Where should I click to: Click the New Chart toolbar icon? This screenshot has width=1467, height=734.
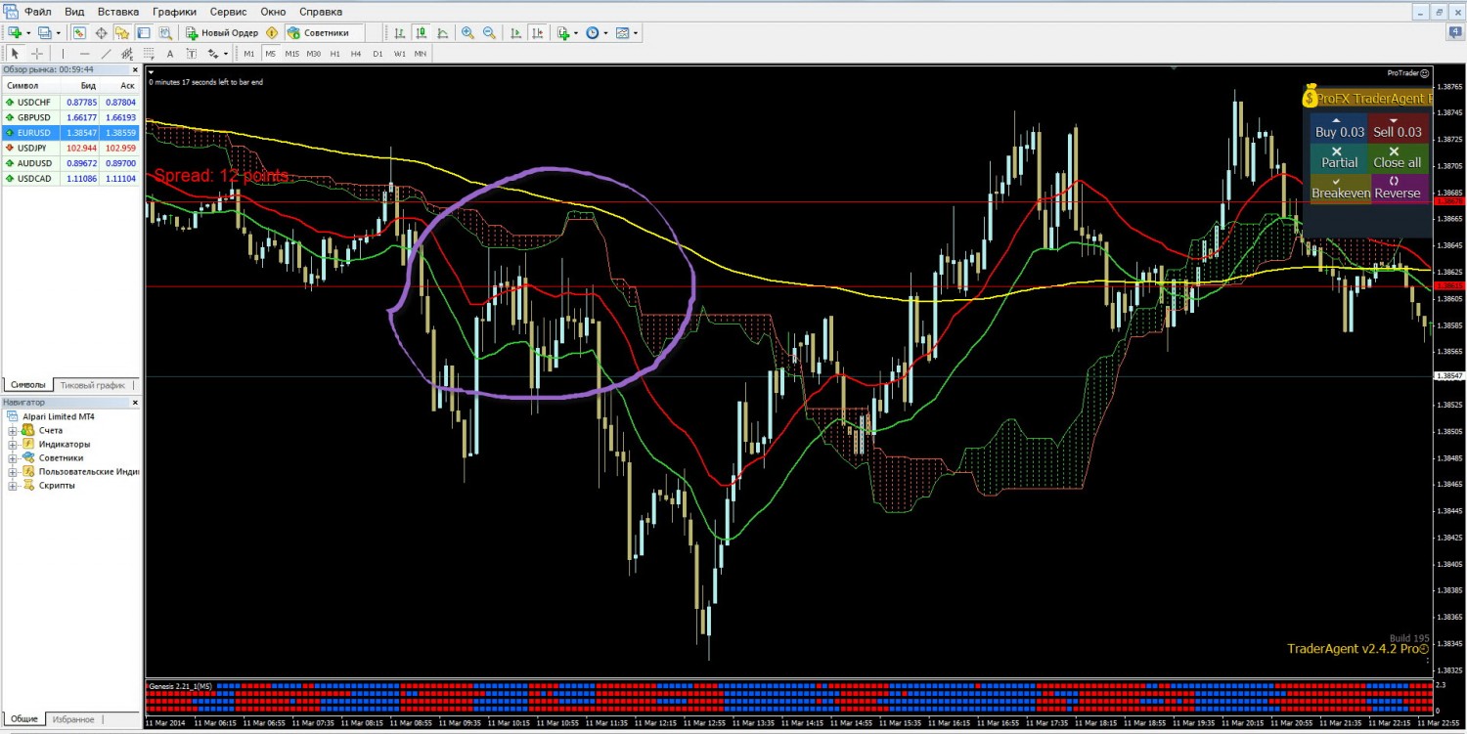(15, 32)
